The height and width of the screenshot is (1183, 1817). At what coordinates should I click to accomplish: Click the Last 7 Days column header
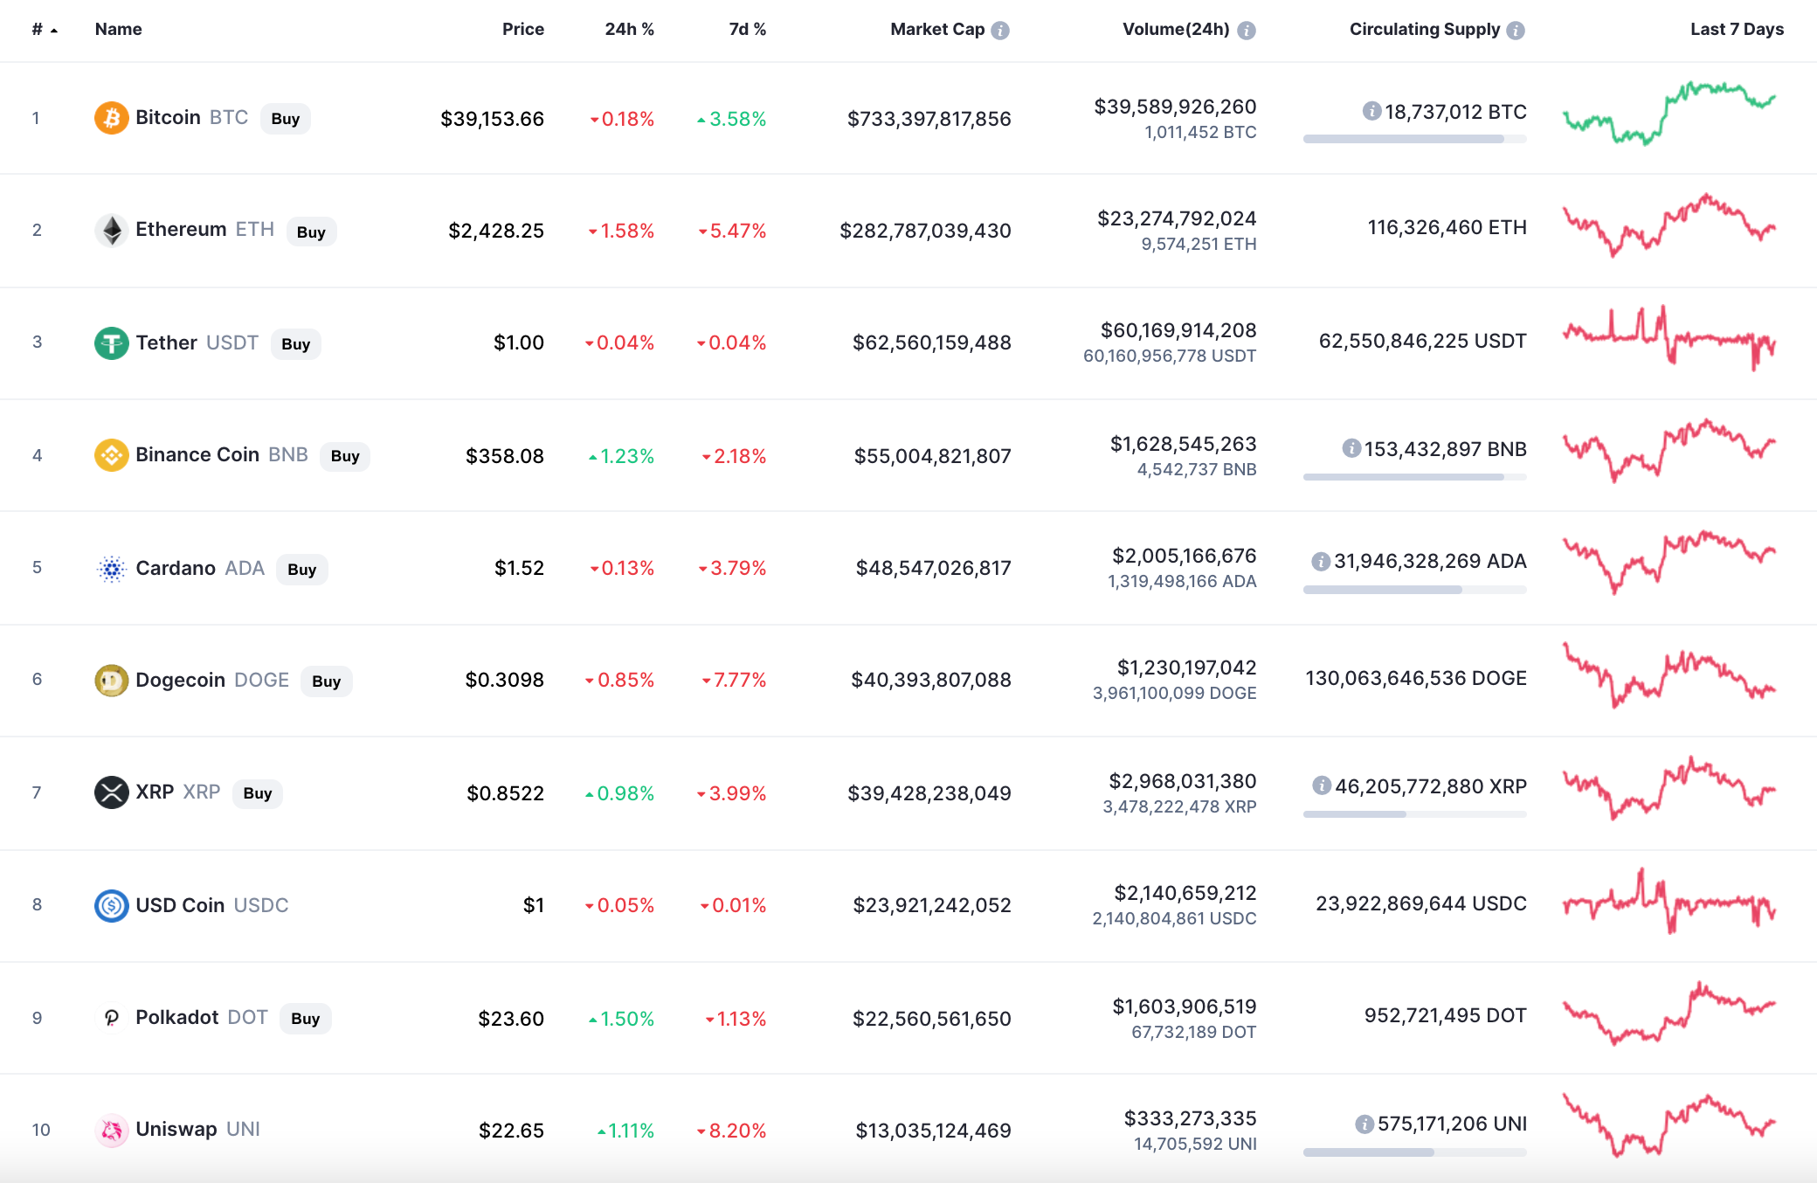tap(1737, 29)
